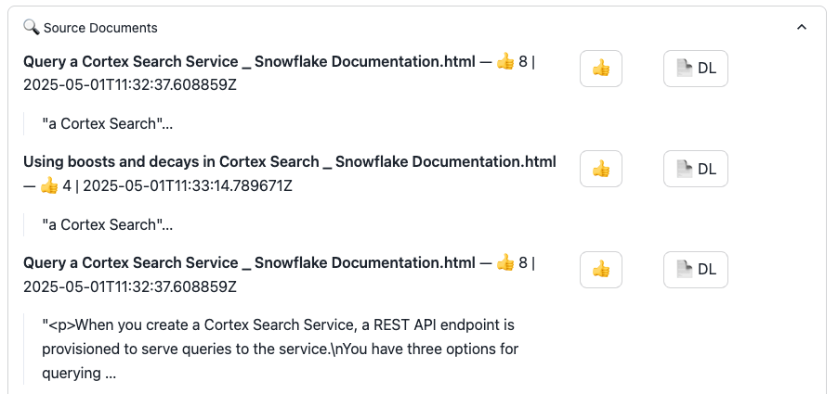Download the first Query a Cortex Search Service document

point(695,69)
